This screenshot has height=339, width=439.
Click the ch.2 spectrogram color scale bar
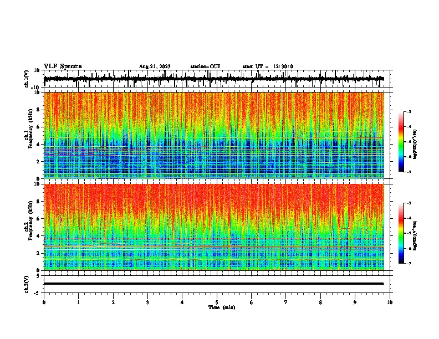[401, 233]
